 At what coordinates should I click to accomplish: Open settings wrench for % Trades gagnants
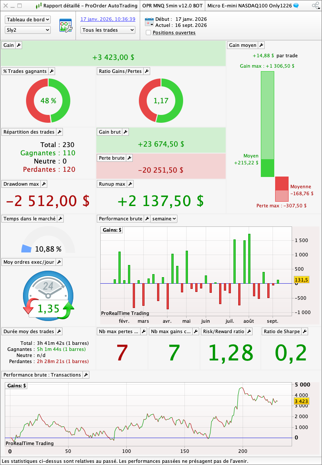[x=52, y=71]
